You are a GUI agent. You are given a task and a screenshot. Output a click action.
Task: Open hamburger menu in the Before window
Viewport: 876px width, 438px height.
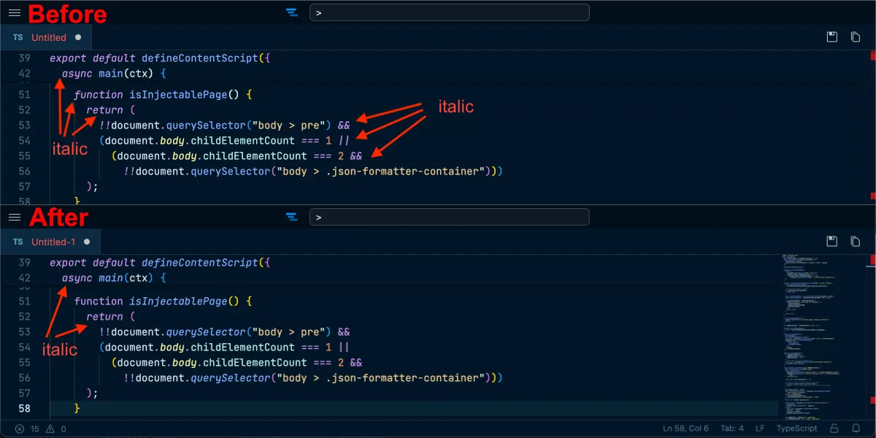(14, 12)
